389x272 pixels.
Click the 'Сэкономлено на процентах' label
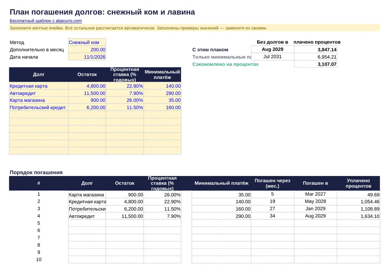[x=225, y=64]
